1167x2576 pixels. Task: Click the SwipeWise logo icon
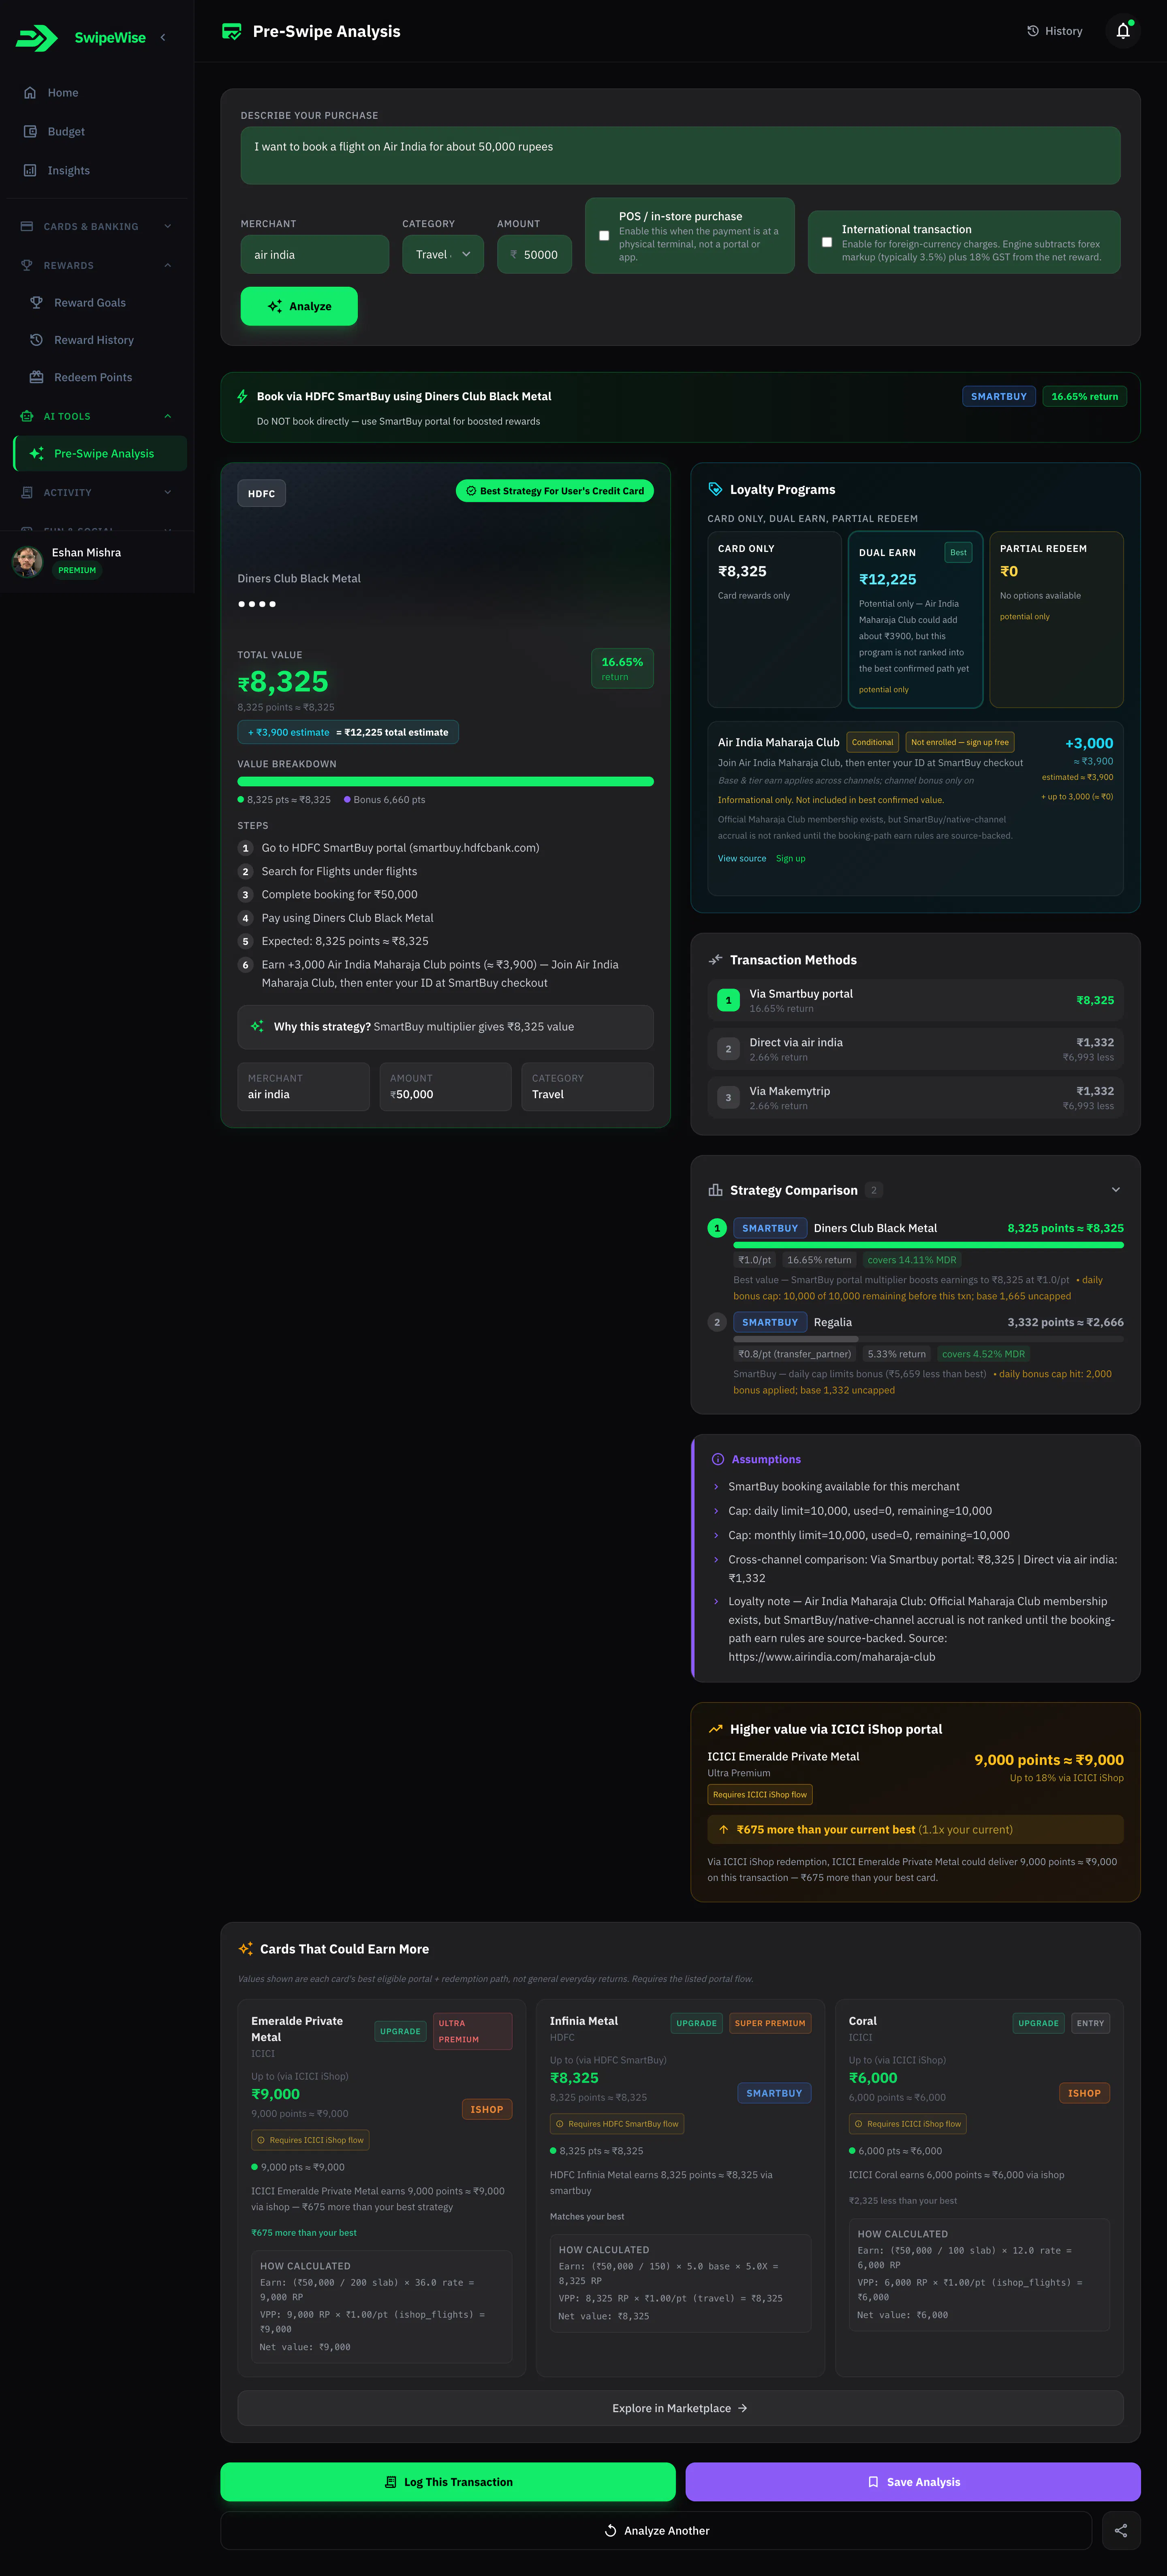tap(37, 38)
